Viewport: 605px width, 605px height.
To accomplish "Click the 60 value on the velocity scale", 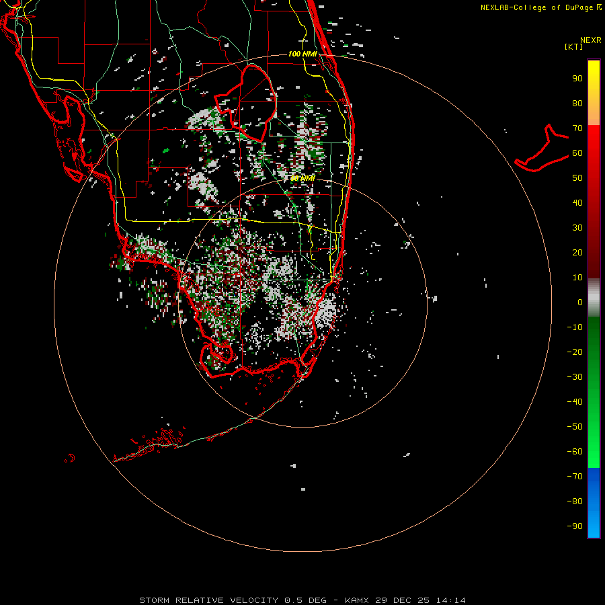I will 577,153.
